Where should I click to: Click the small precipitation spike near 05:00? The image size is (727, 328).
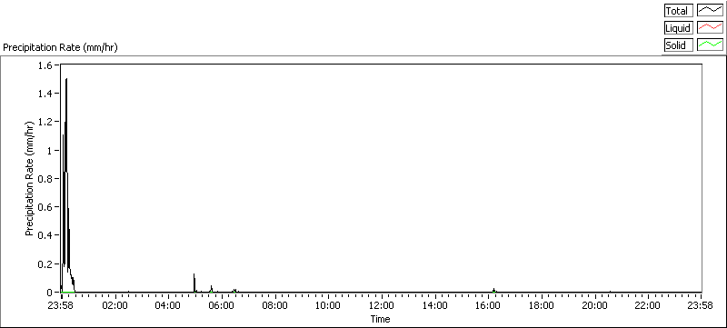coord(194,283)
